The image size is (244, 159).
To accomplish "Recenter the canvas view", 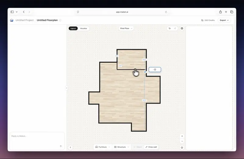I will click(182, 148).
